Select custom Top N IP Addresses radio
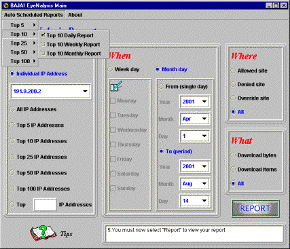 (12, 205)
